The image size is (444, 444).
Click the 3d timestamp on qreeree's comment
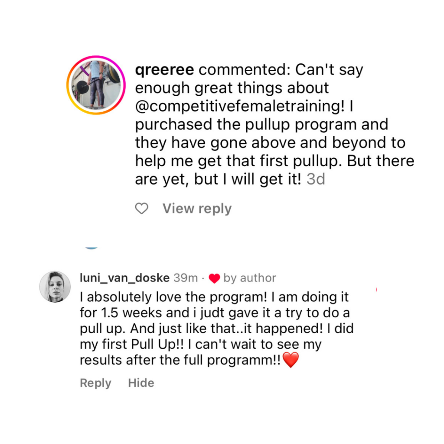point(316,180)
